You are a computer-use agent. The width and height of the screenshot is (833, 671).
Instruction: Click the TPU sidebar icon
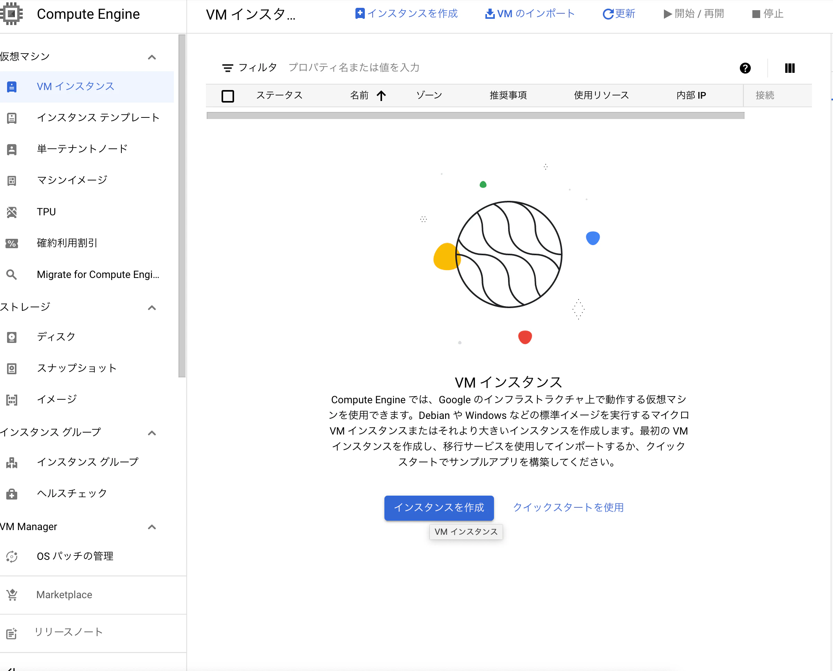click(12, 212)
